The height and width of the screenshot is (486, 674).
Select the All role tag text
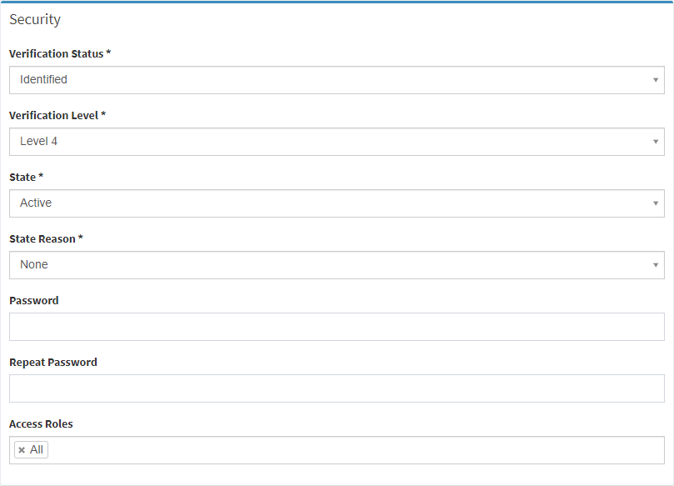(37, 450)
